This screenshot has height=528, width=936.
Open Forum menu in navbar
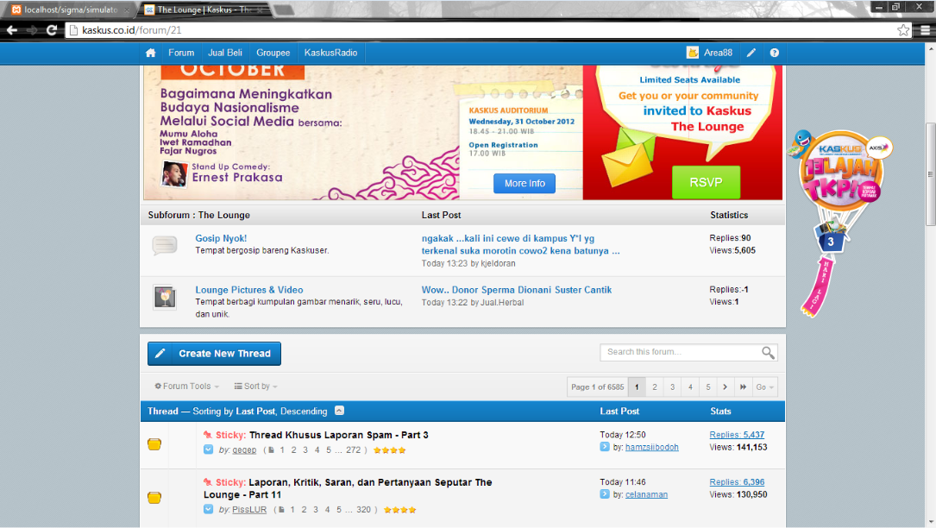pyautogui.click(x=181, y=53)
